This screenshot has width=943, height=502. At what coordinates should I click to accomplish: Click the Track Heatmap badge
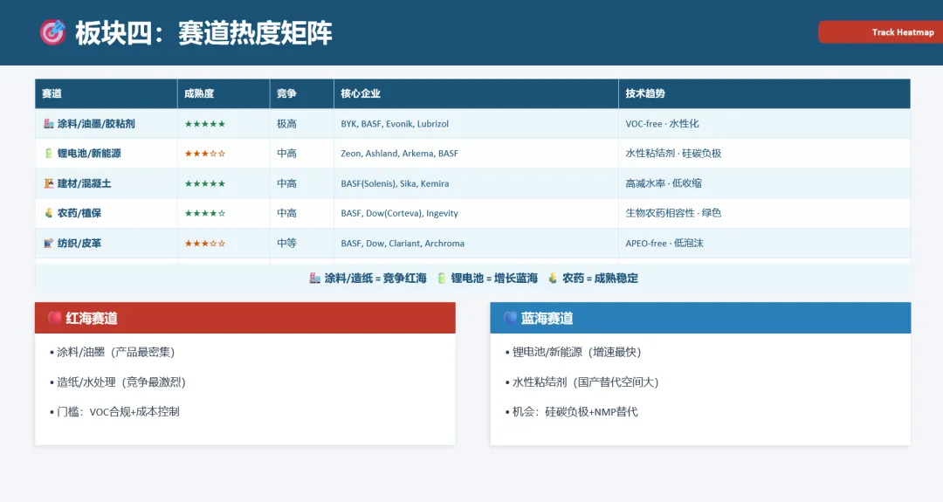pos(881,31)
